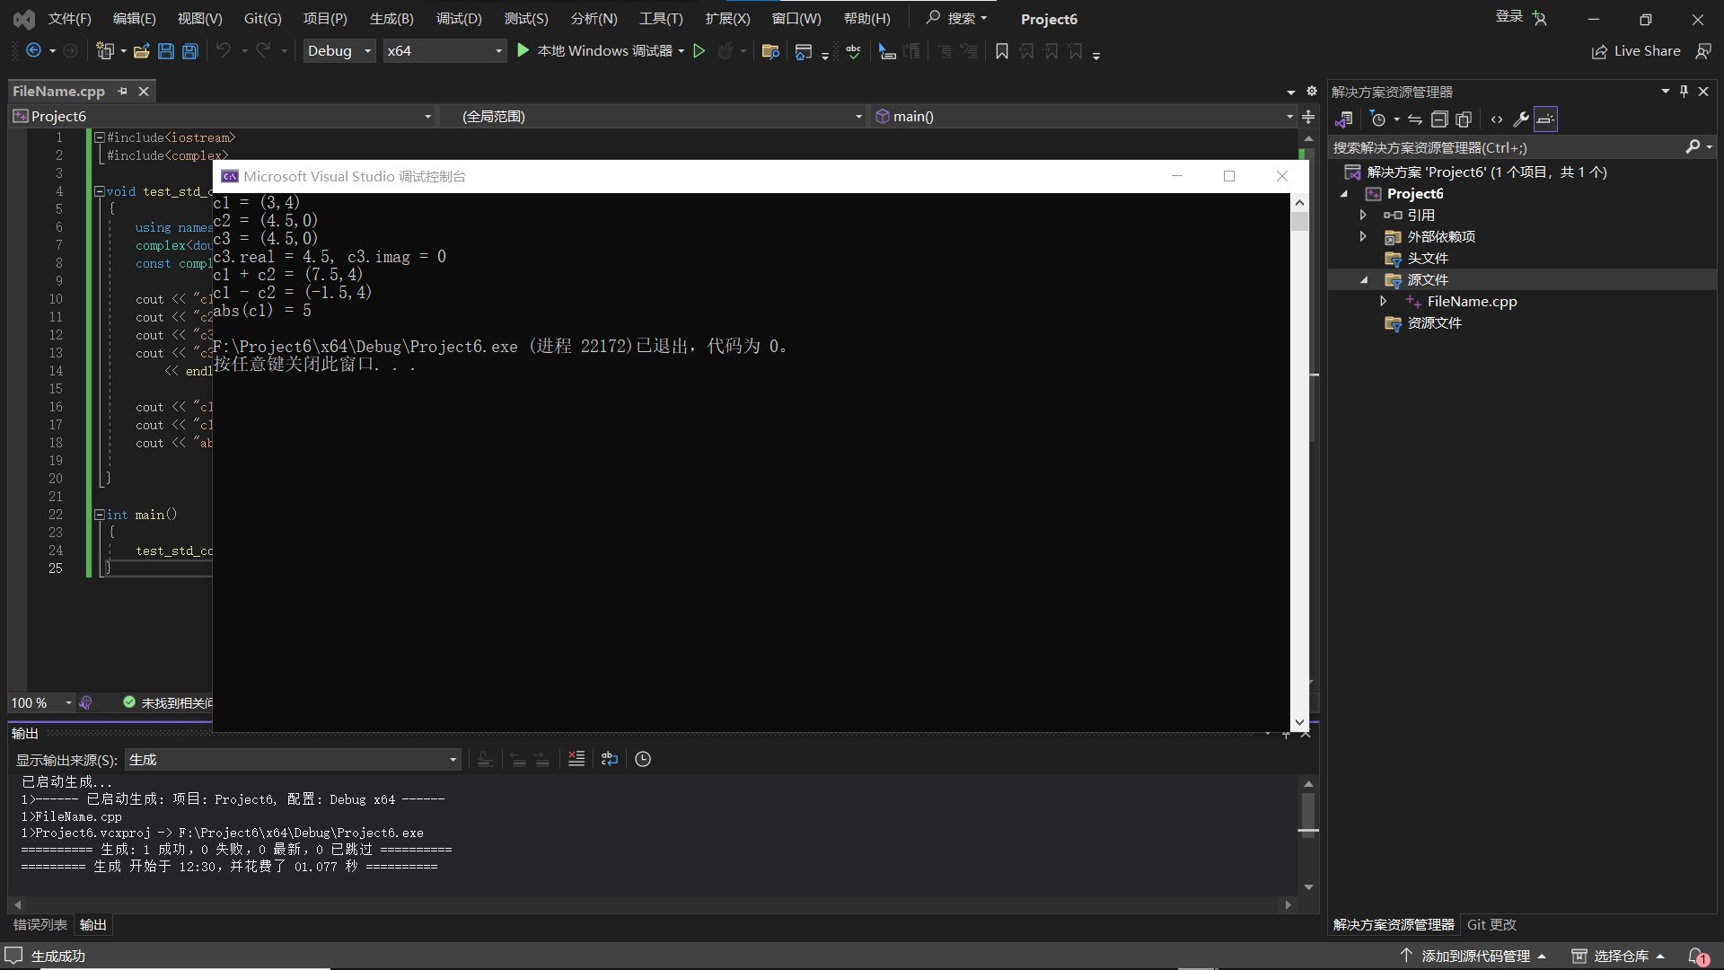
Task: Toggle preview selected items button
Action: [1545, 119]
